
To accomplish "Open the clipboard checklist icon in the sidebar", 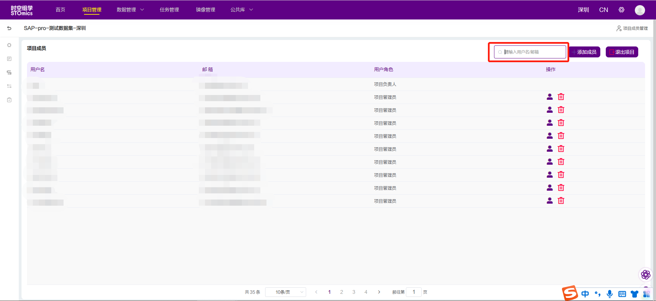I will coord(9,100).
